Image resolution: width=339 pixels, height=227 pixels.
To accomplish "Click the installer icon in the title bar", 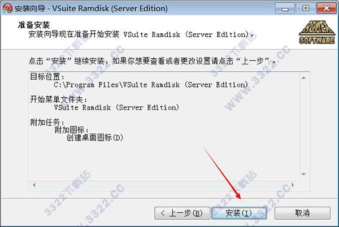I will 8,8.
